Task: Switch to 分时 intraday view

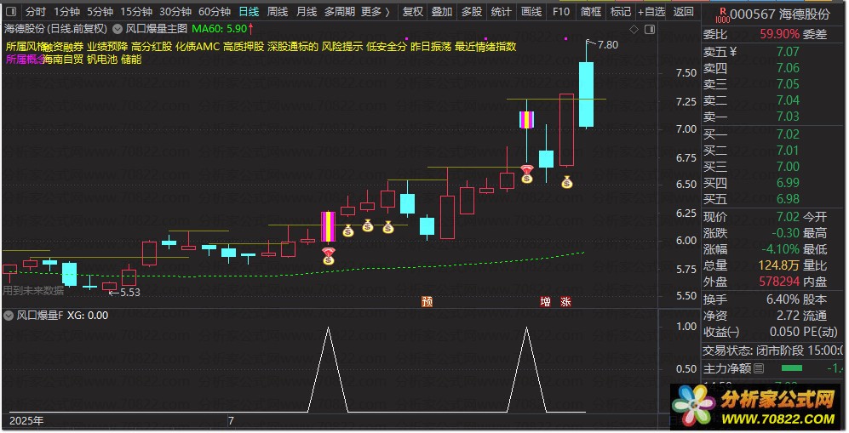Action: coord(36,11)
